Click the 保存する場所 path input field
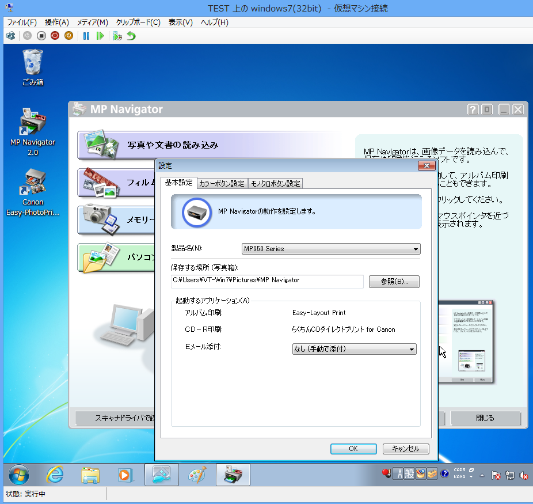 [267, 281]
